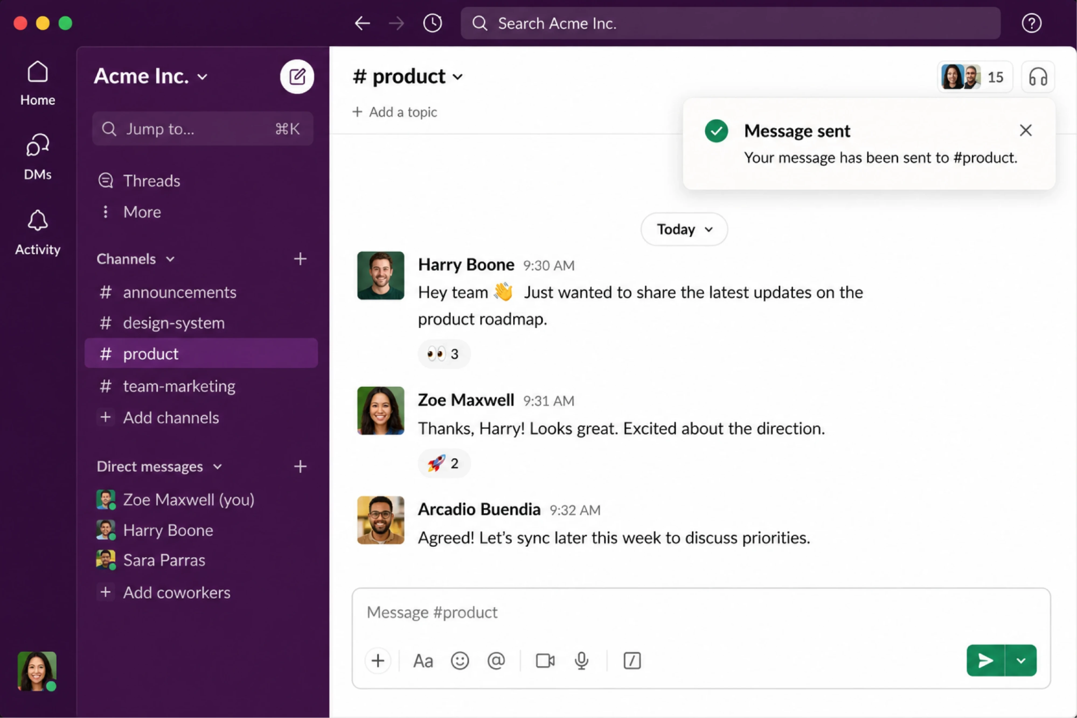Start a huddle with headphones icon
The width and height of the screenshot is (1077, 718).
click(1038, 77)
